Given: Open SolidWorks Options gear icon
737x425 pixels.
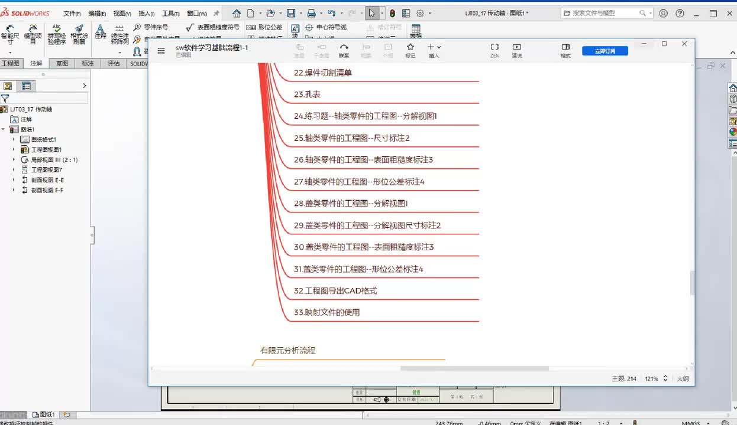Looking at the screenshot, I should click(x=421, y=13).
